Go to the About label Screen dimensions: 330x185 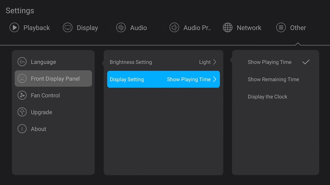pyautogui.click(x=38, y=129)
